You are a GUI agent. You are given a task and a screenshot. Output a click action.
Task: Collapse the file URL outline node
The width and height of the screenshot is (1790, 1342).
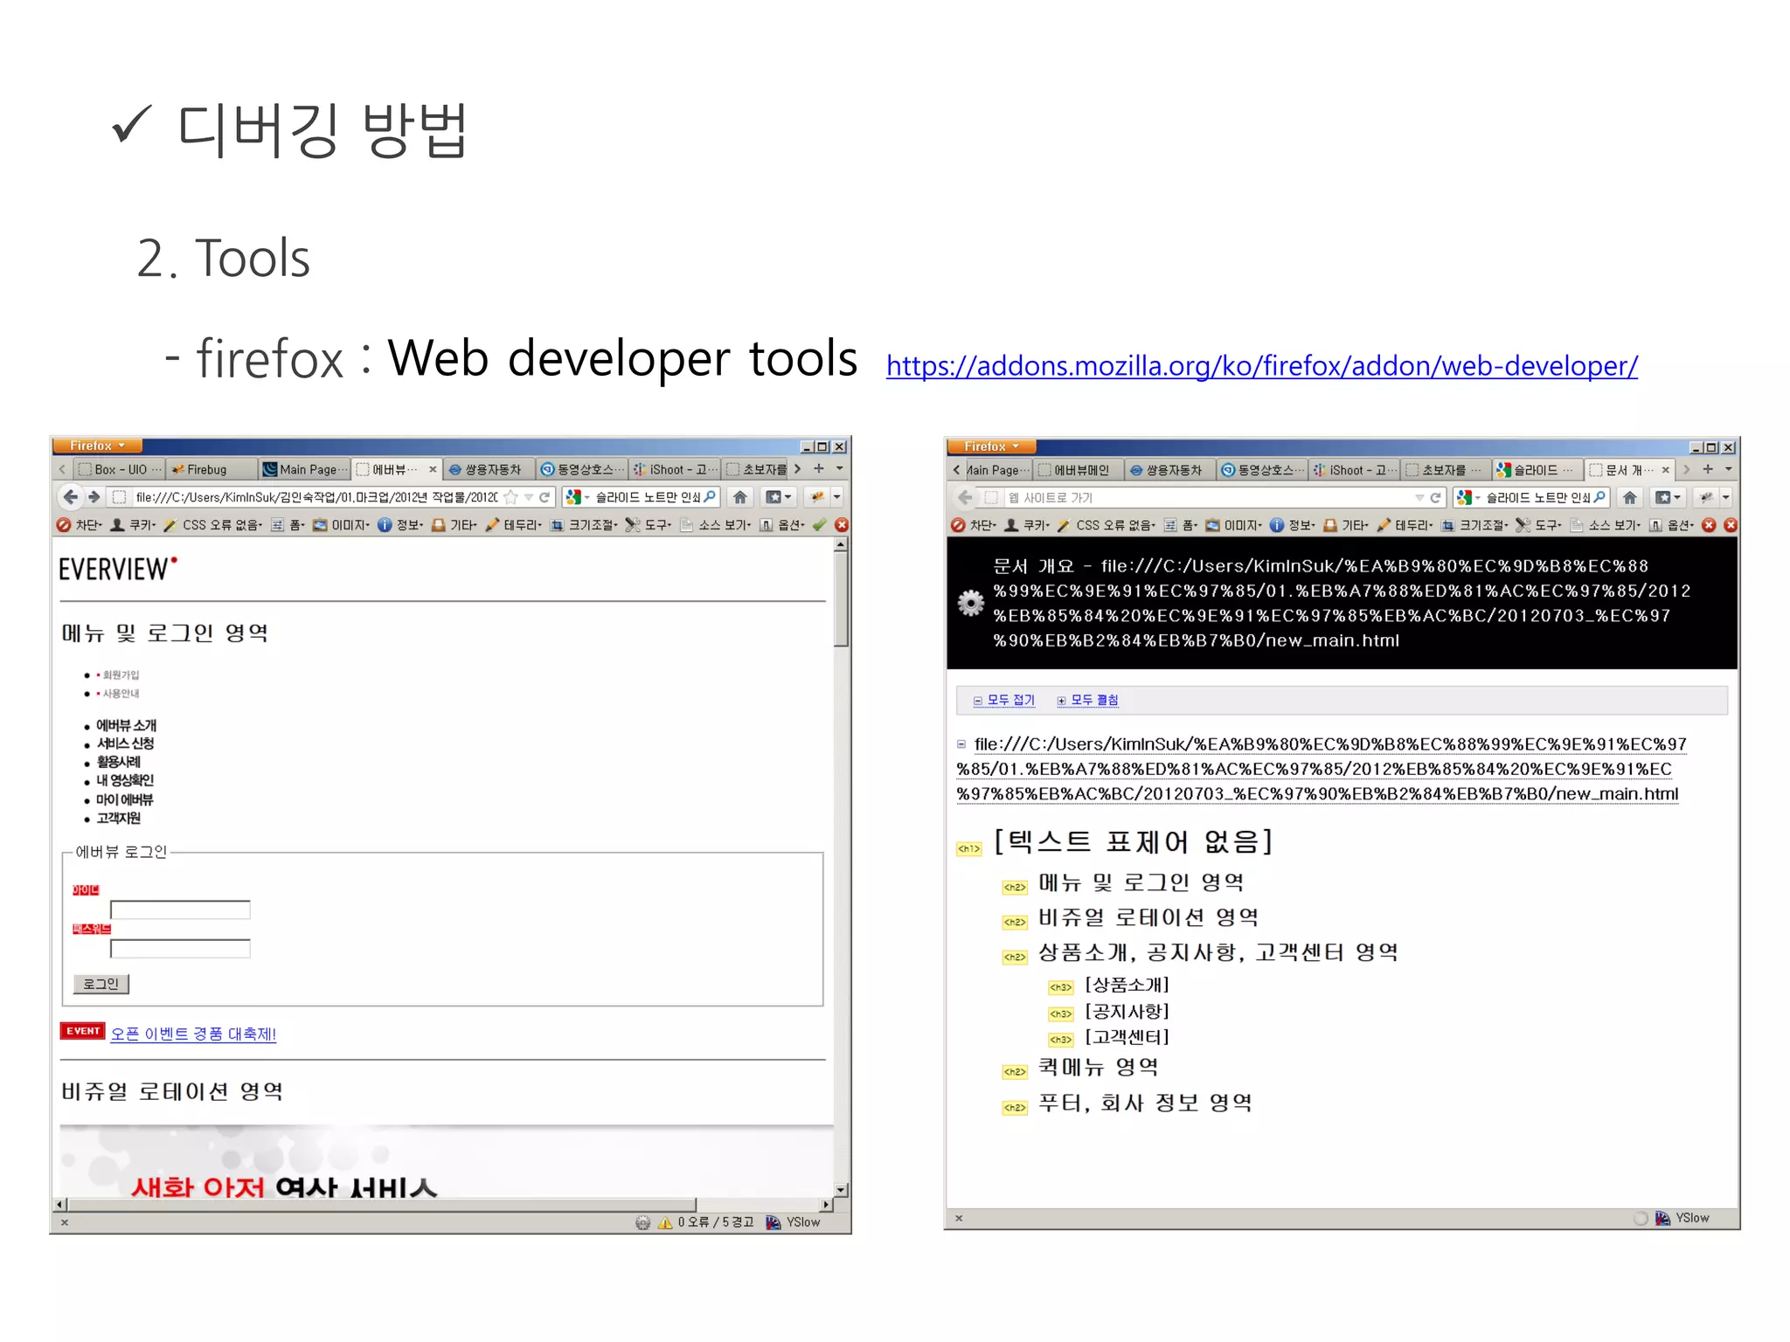(961, 744)
